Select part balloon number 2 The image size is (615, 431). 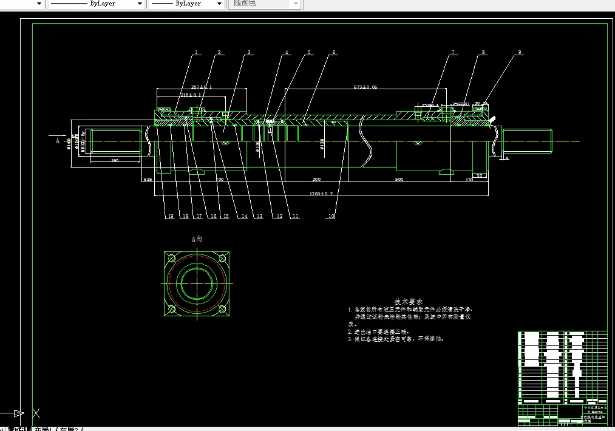pos(219,52)
